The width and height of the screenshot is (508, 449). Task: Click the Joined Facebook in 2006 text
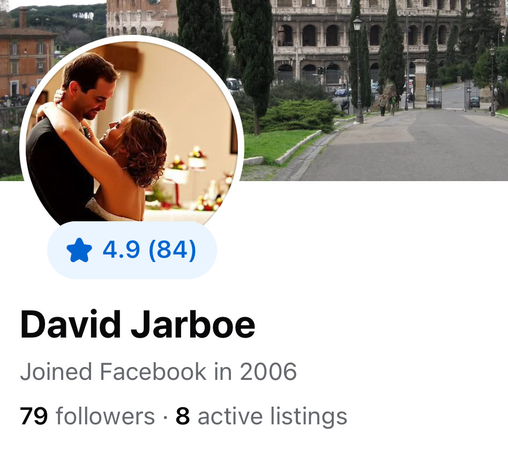pyautogui.click(x=158, y=371)
